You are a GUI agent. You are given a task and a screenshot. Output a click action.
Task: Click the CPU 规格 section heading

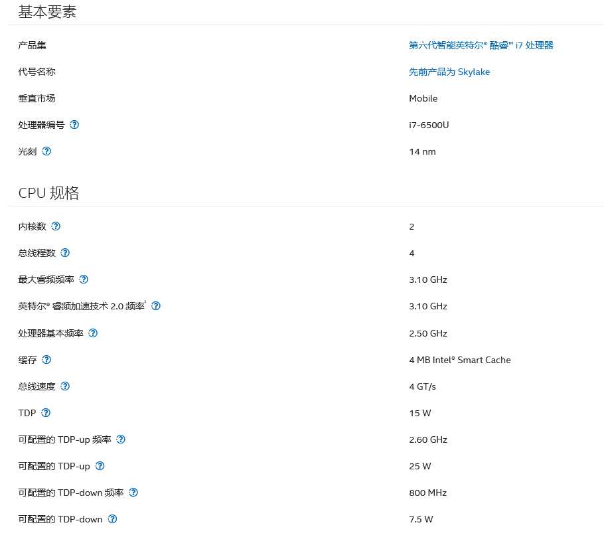(48, 193)
